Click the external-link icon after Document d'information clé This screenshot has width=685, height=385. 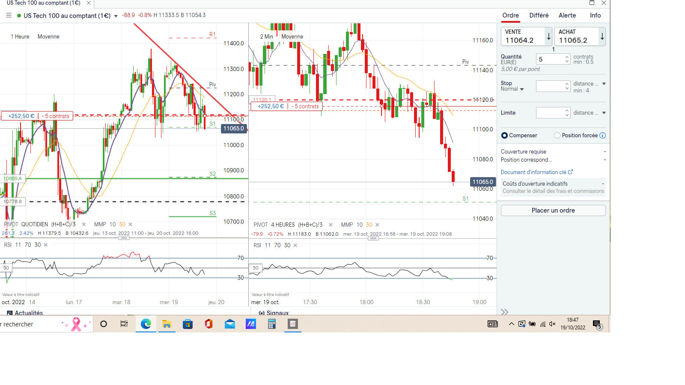click(570, 172)
